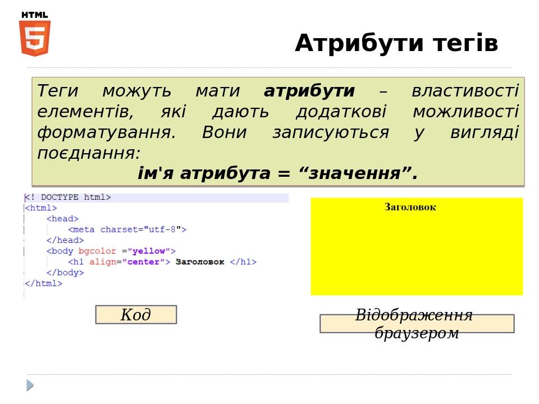Click the 'meta charset="utf-8"' line
The width and height of the screenshot is (539, 404).
click(127, 229)
